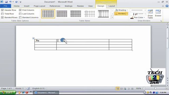169x95 pixels.
Task: Click the Redo icon in quick access toolbar
Action: 16,2
